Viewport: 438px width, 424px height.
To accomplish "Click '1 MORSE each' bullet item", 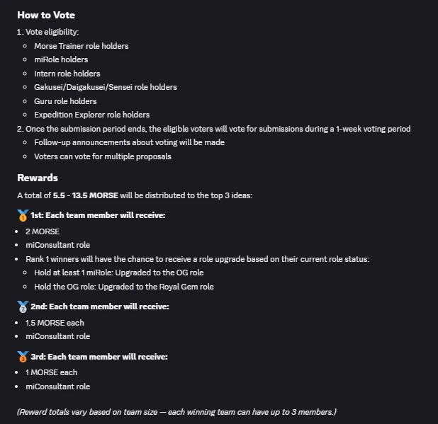I will pos(52,372).
